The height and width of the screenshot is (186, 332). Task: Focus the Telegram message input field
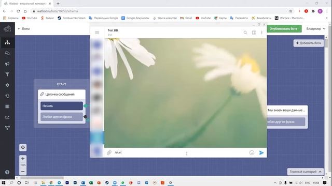click(x=180, y=152)
